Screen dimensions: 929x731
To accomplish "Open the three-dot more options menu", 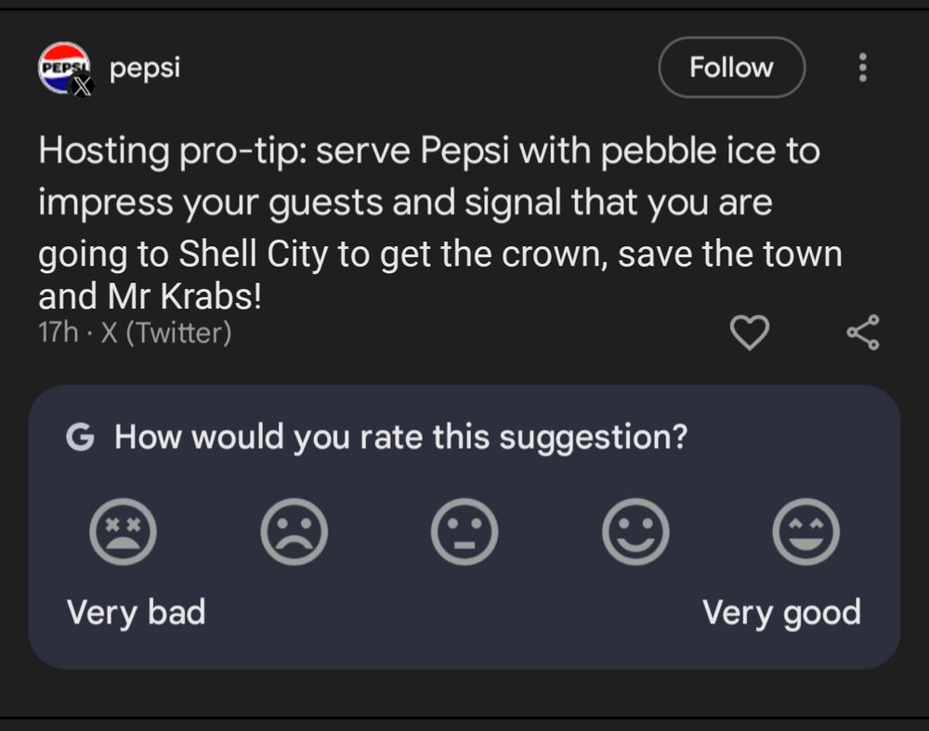I will pyautogui.click(x=863, y=67).
